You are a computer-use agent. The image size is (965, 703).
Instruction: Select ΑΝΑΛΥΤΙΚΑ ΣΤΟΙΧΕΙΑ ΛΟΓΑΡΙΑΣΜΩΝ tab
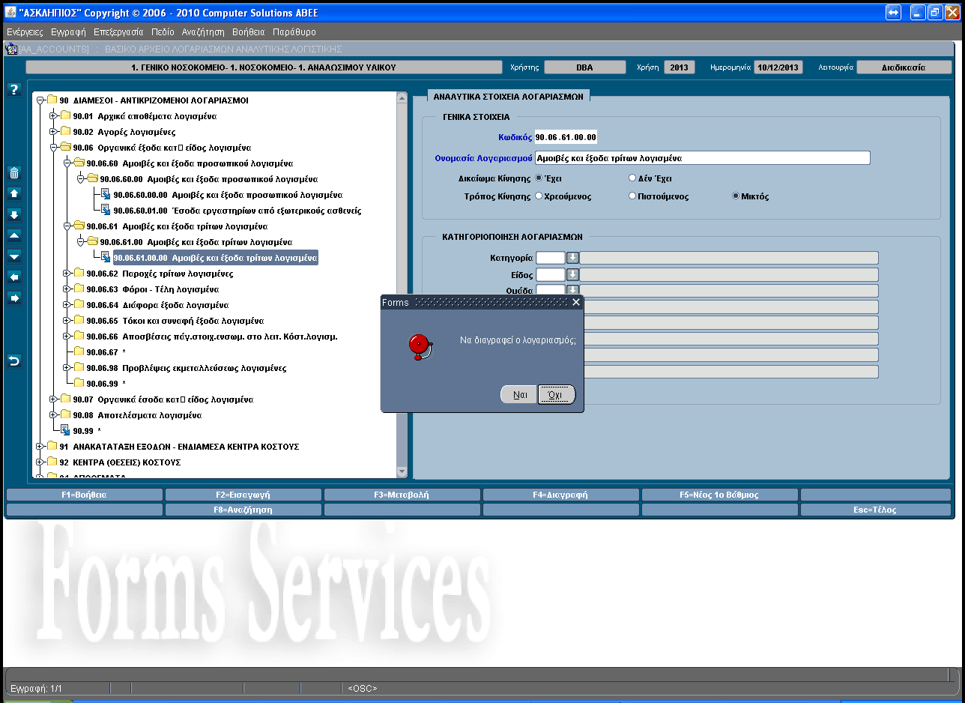(x=508, y=96)
